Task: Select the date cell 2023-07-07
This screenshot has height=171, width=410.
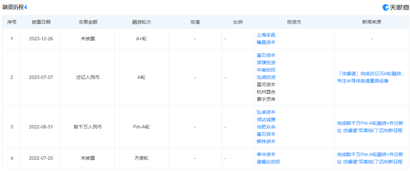Action: 41,77
